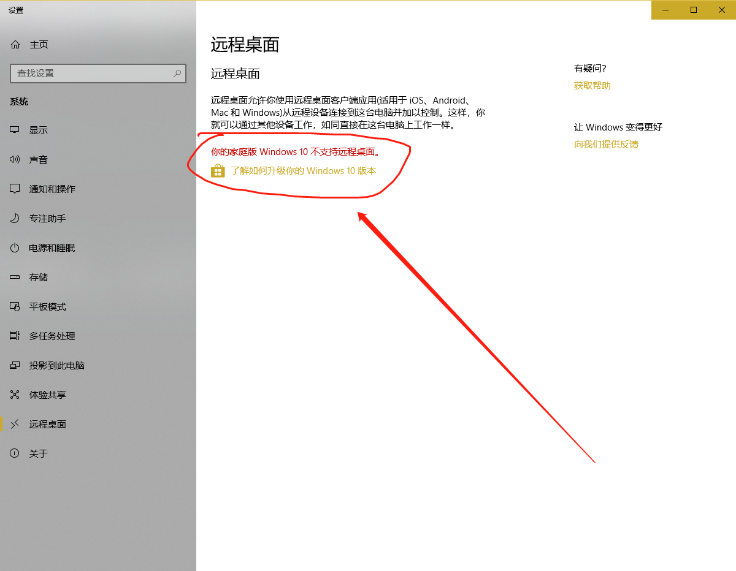Click 向我们提供反馈 link
Viewport: 736px width, 571px height.
pyautogui.click(x=606, y=145)
